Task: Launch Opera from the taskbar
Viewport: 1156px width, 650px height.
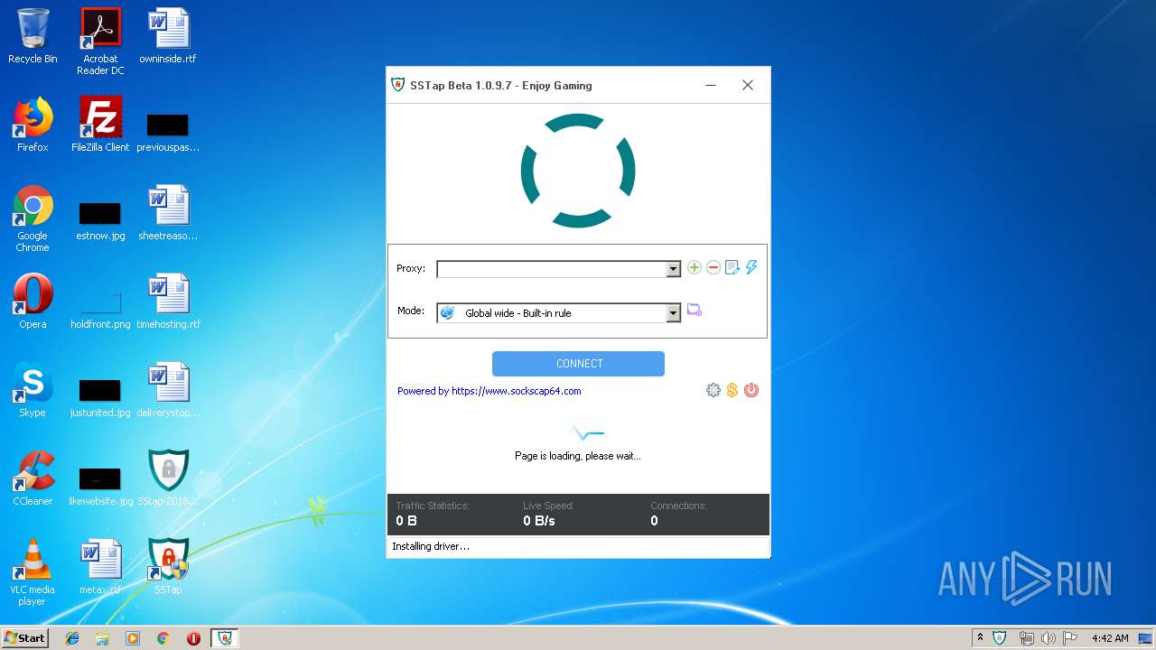Action: [x=193, y=638]
